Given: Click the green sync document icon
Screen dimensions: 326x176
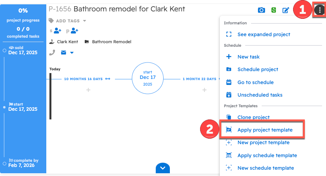Looking at the screenshot, I should point(273,10).
